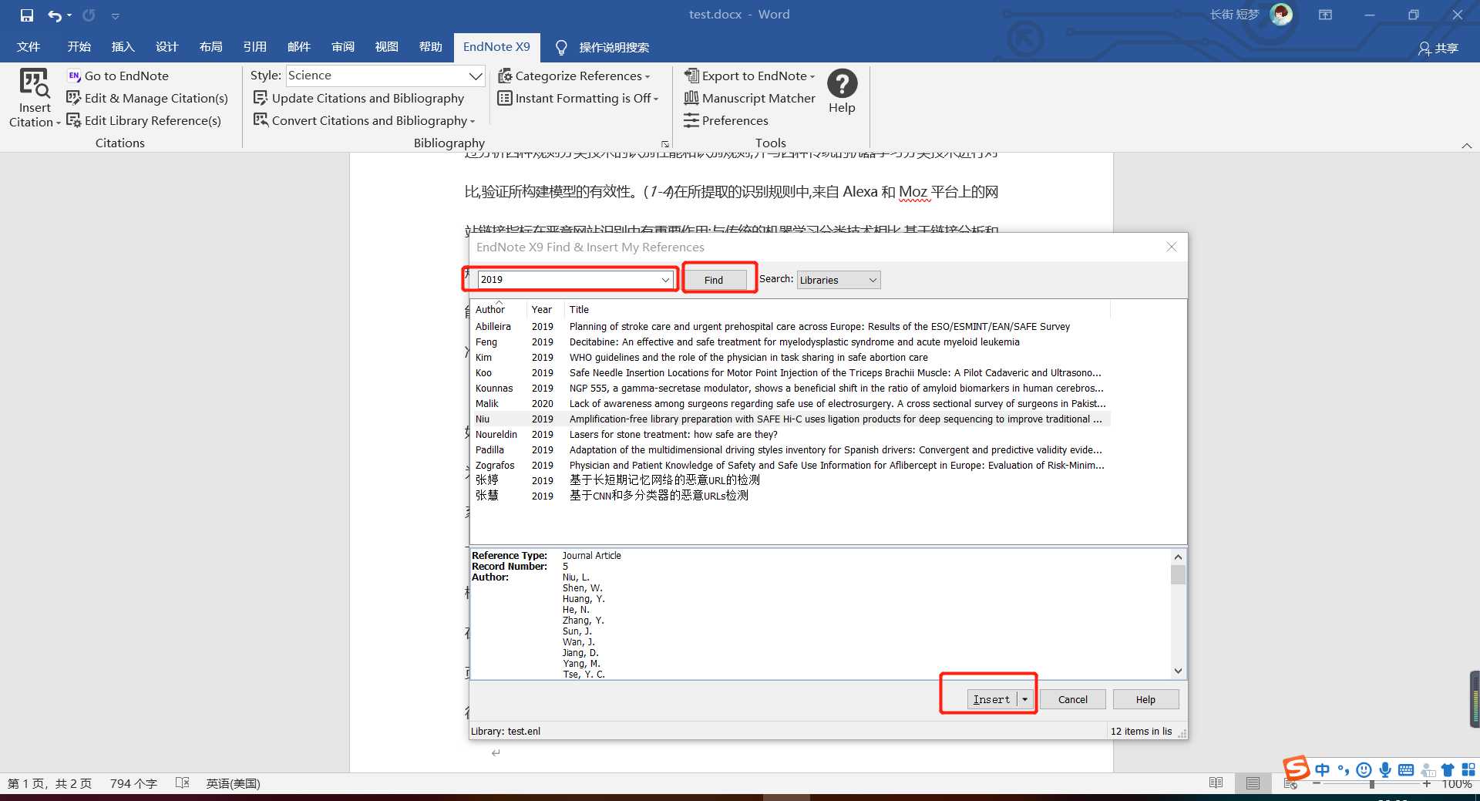Click the proofing check icon in status bar
1480x801 pixels.
[x=182, y=783]
